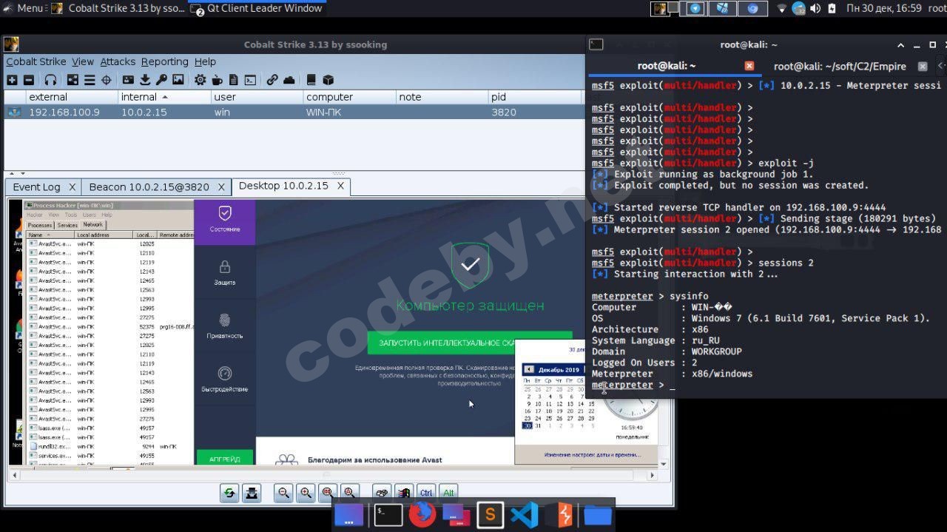Viewport: 947px width, 532px height.
Task: Click the chain link host file icon
Action: click(272, 80)
